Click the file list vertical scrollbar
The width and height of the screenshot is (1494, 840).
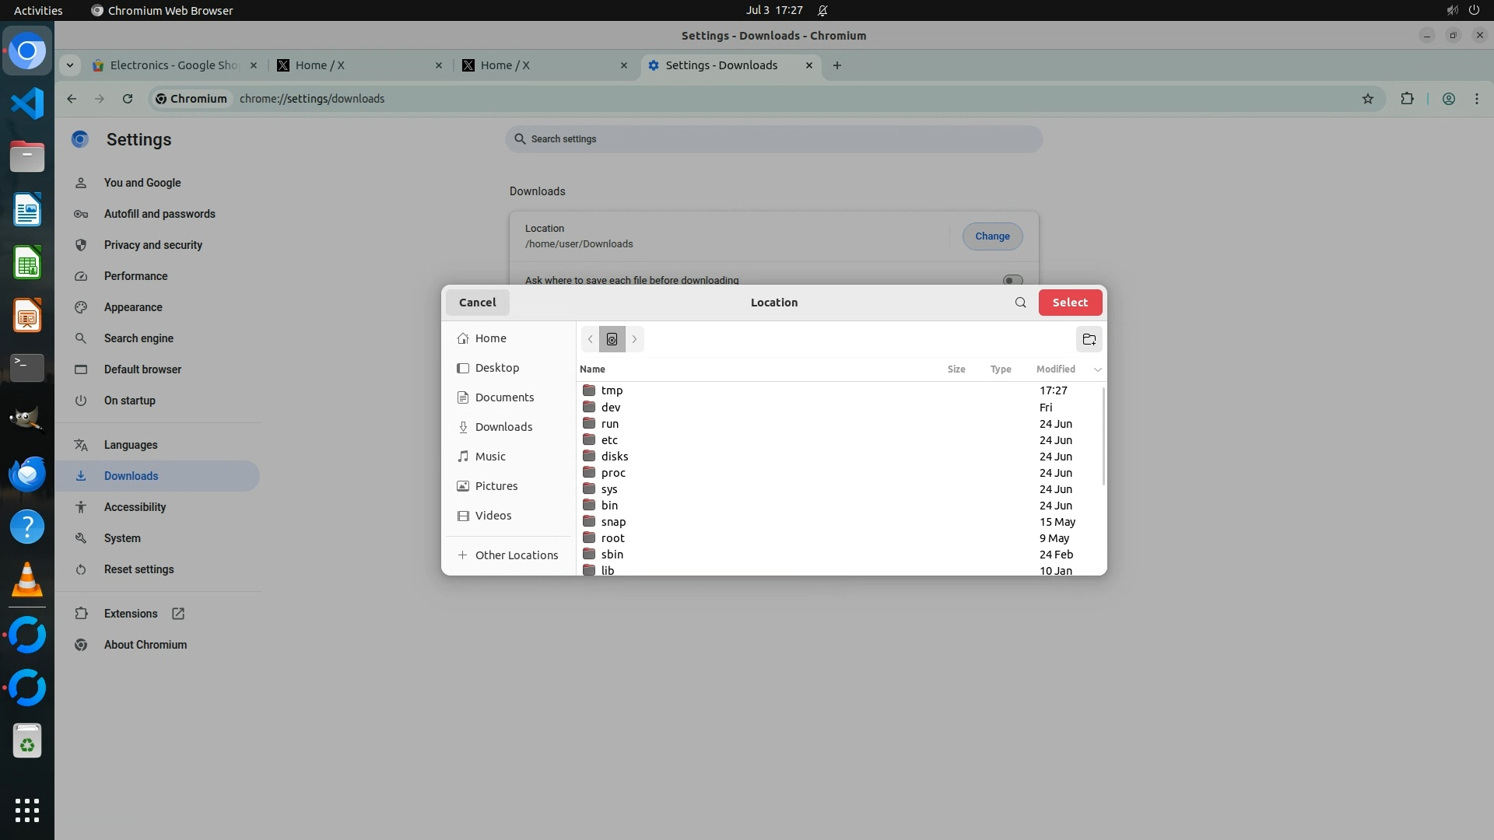click(1103, 436)
